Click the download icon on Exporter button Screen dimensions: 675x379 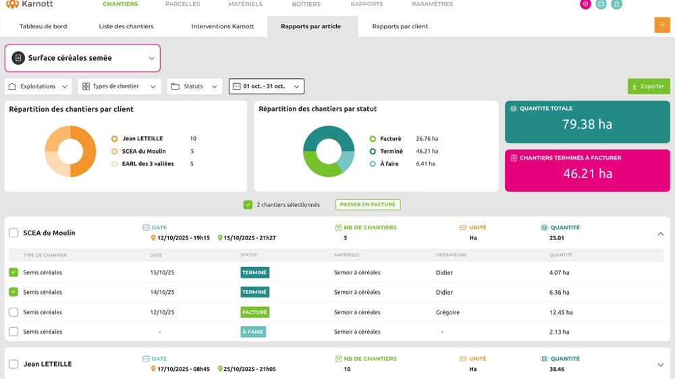634,86
